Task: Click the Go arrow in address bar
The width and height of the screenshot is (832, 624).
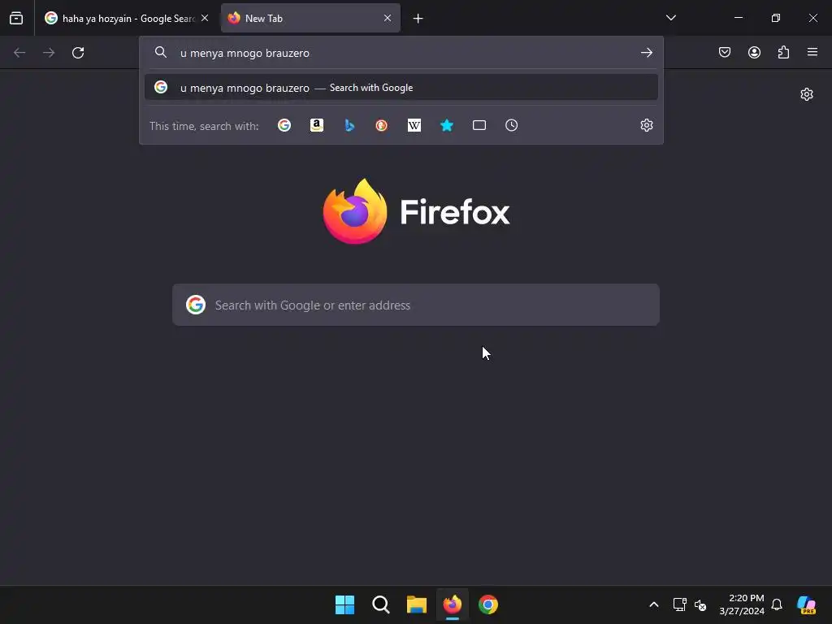Action: coord(646,53)
